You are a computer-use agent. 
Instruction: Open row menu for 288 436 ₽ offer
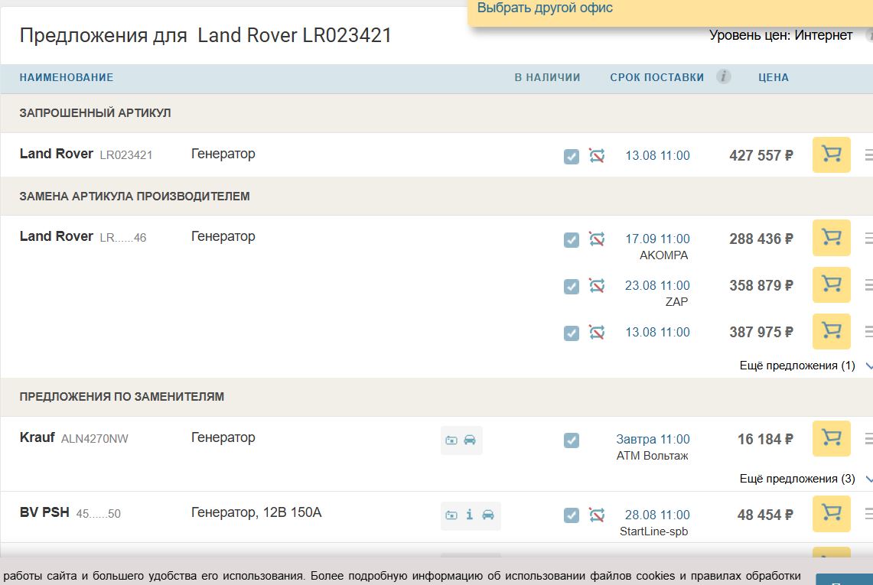tap(868, 239)
